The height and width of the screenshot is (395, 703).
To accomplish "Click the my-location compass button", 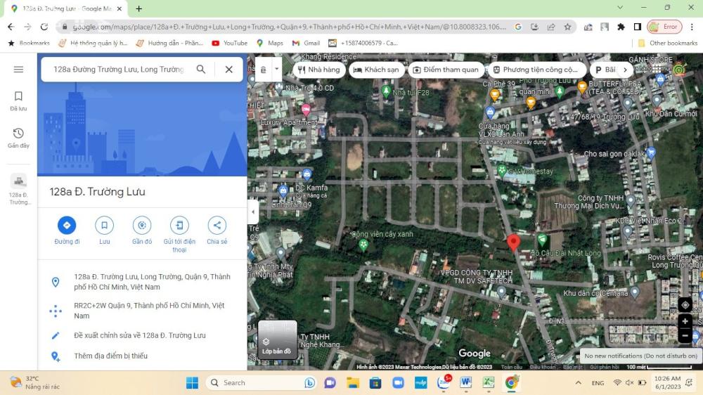I will pyautogui.click(x=685, y=304).
